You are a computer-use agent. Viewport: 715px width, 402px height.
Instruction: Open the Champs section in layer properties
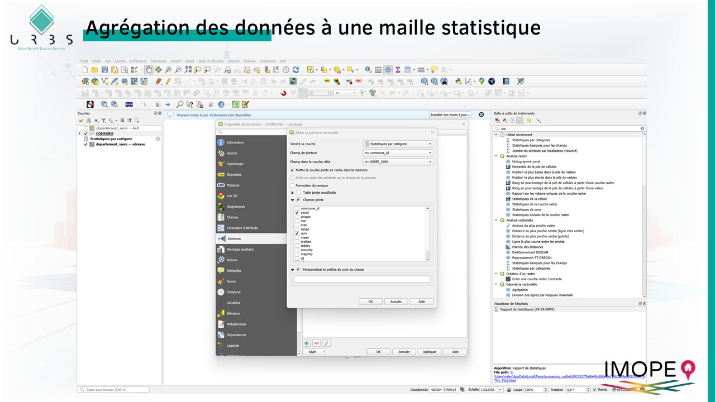tap(256, 217)
